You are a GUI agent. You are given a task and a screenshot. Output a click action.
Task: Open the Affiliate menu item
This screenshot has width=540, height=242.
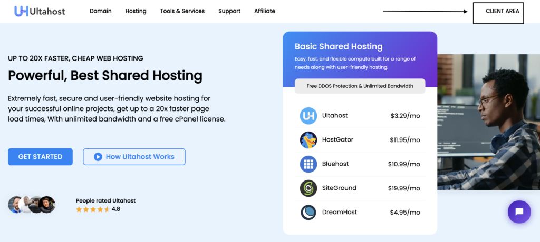coord(265,11)
